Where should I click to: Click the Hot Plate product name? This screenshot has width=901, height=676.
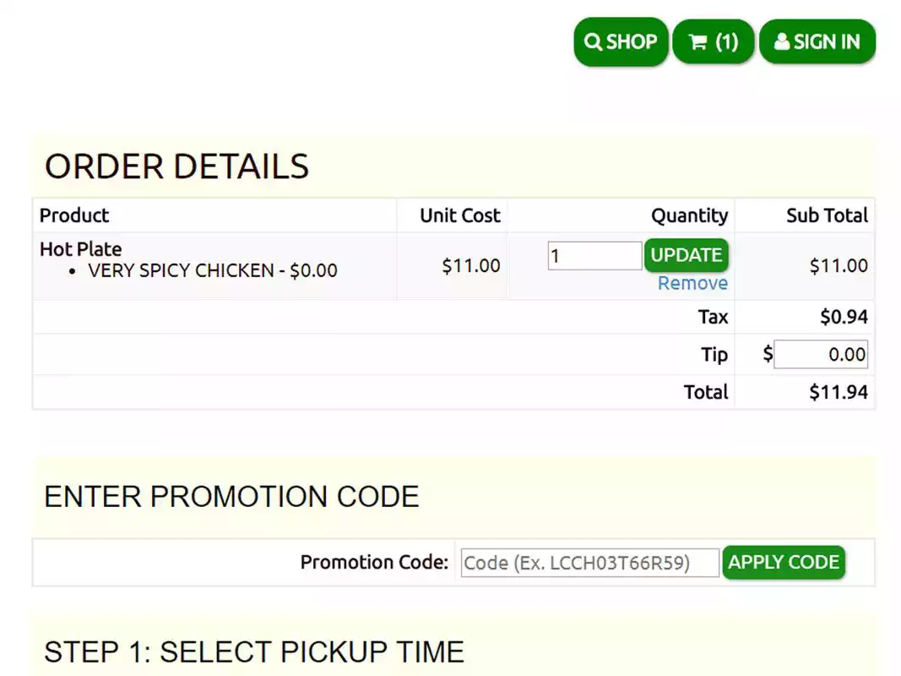coord(80,249)
